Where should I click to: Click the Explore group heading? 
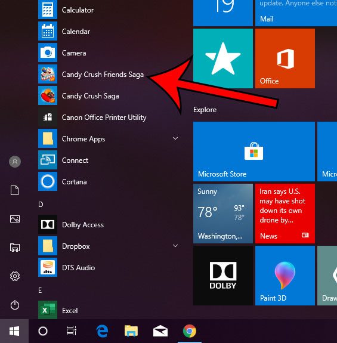tap(205, 110)
